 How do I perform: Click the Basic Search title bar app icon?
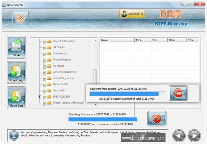4,5
